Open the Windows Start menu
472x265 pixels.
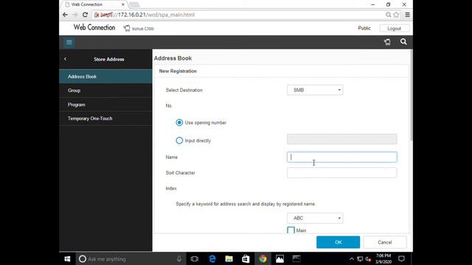(67, 258)
